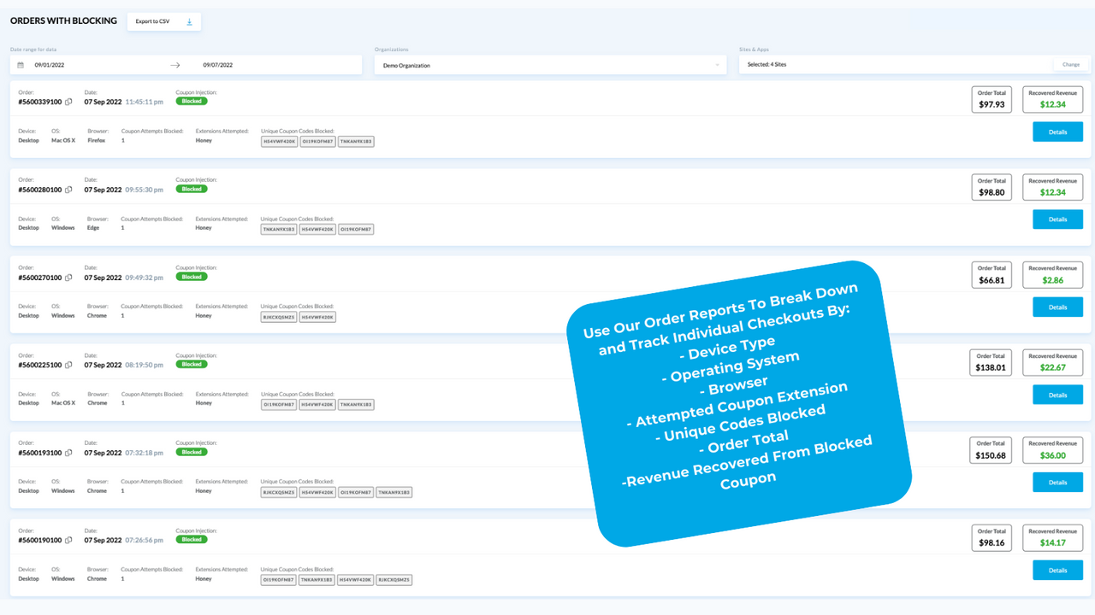Open Details for order #5600270100
The image size is (1095, 615).
click(x=1058, y=307)
